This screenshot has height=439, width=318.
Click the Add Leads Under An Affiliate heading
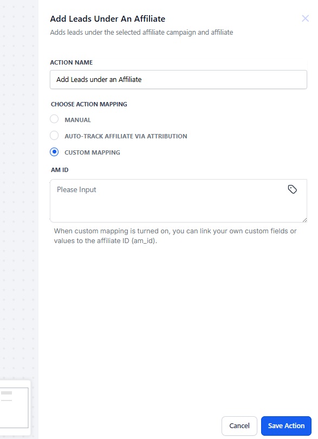pyautogui.click(x=108, y=19)
